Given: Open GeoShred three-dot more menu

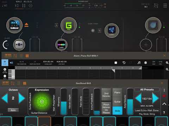Looking at the screenshot, I should tap(164, 90).
